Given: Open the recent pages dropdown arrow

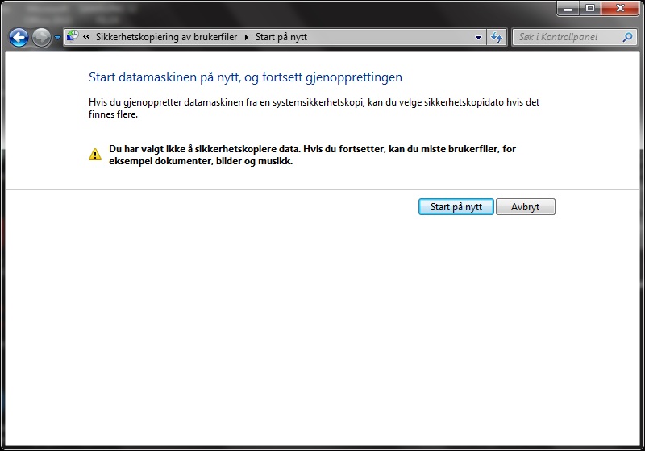Looking at the screenshot, I should pos(57,38).
